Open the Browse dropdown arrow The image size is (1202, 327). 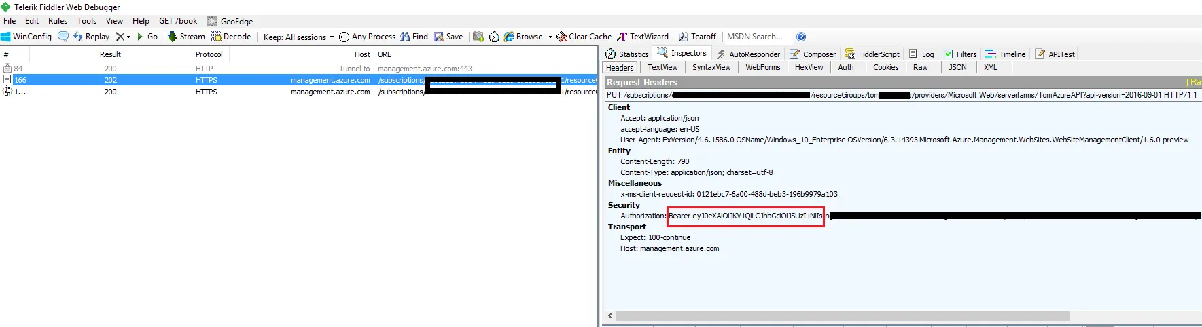pos(550,37)
